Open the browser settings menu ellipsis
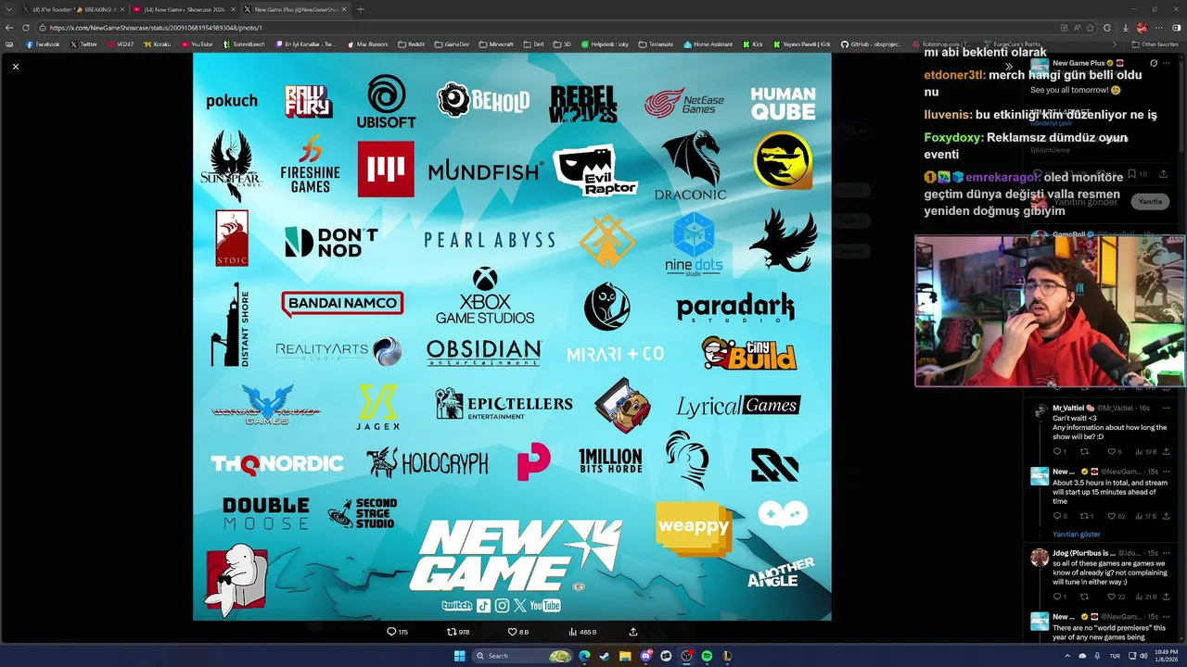 pos(1158,28)
